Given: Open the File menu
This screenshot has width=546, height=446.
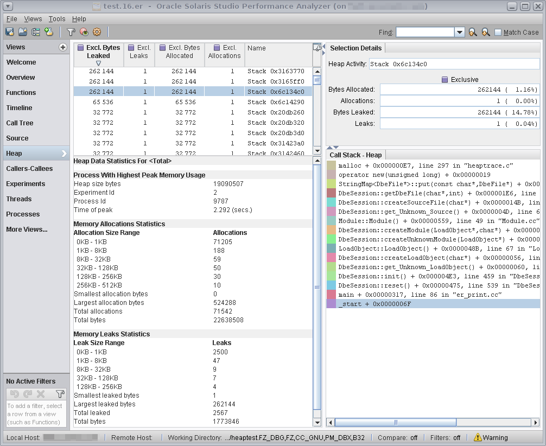Looking at the screenshot, I should [12, 19].
